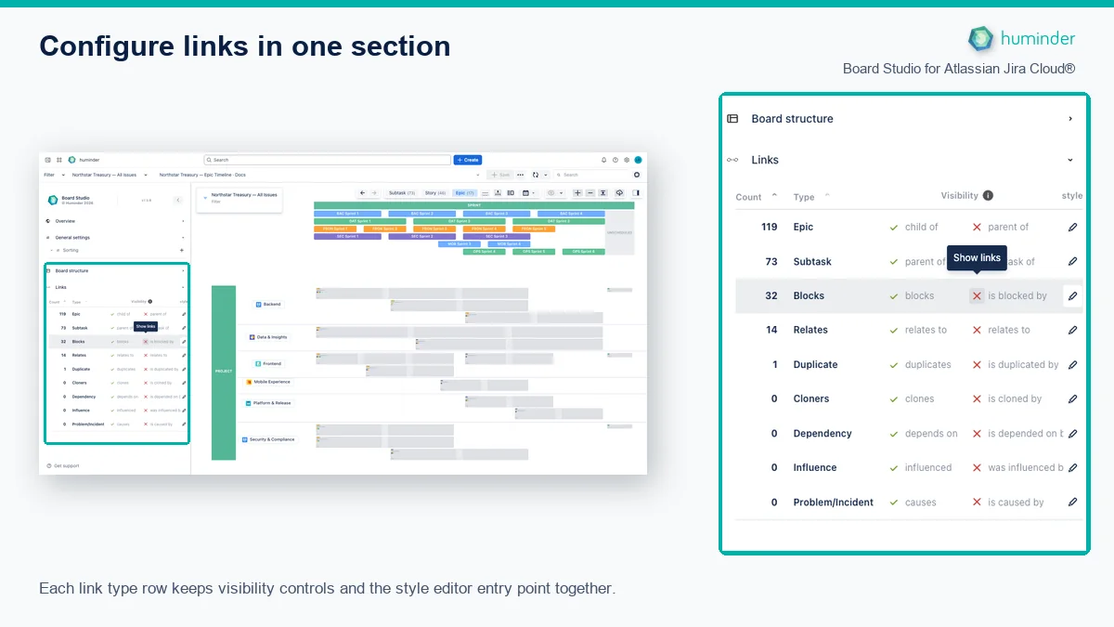1114x627 pixels.
Task: Toggle 'influenced' visibility checkmark in enlarged panel
Action: tap(894, 467)
